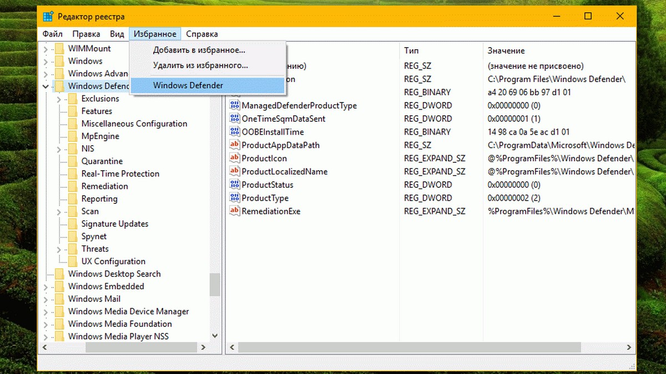666x374 pixels.
Task: Click the Remediation folder icon
Action: click(x=72, y=186)
